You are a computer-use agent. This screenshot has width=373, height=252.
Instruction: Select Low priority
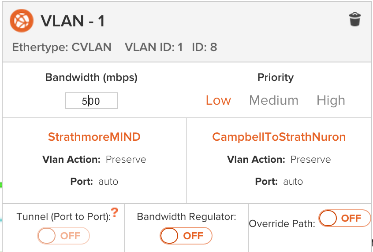[x=218, y=101]
